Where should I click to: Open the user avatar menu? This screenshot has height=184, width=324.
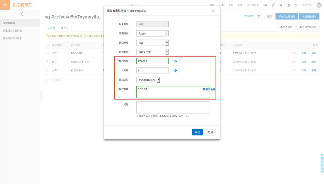pyautogui.click(x=319, y=5)
